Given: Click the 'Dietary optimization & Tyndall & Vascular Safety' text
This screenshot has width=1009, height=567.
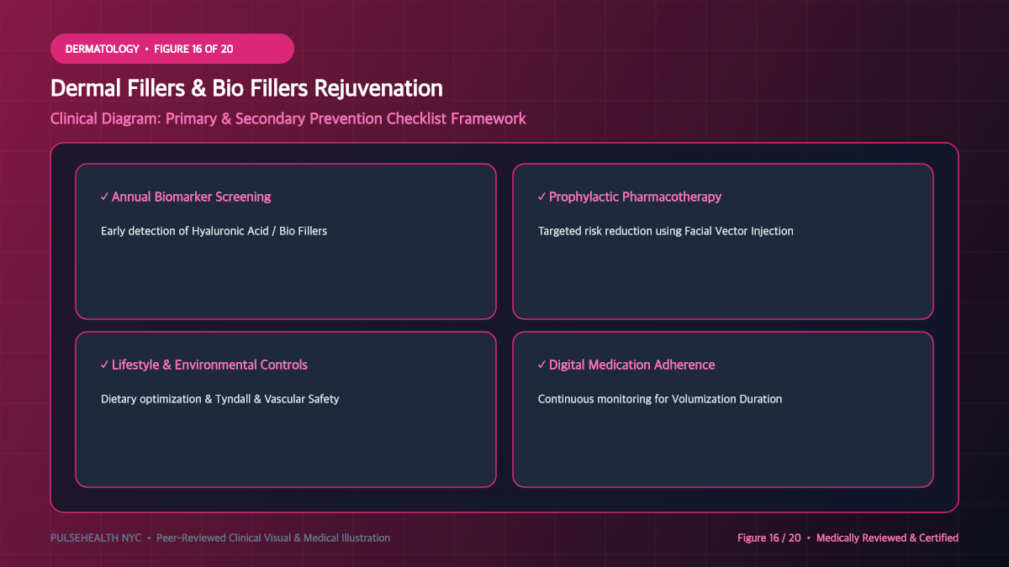Looking at the screenshot, I should tap(220, 399).
